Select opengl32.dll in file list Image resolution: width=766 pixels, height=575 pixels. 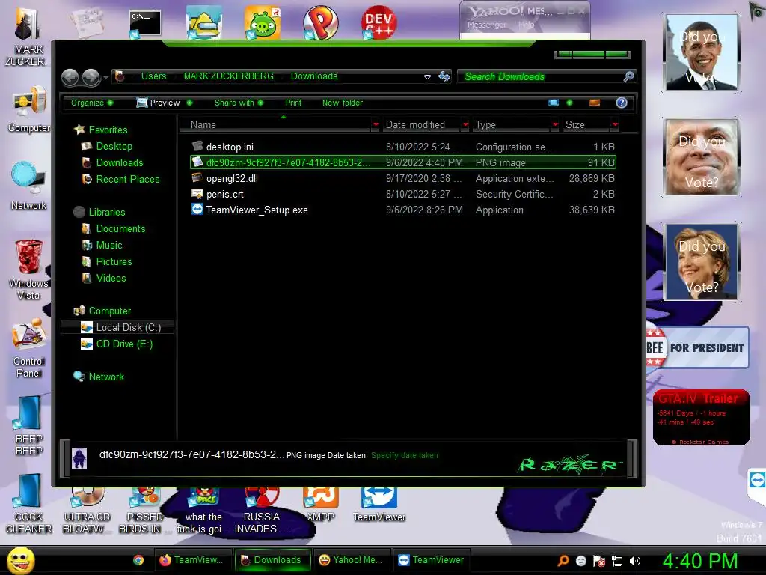click(x=403, y=178)
